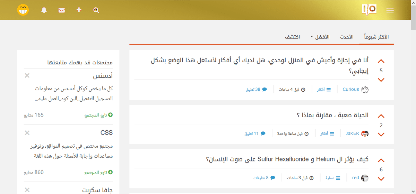Upvote the Helium Sulfur Hexafluoride post

click(x=381, y=160)
